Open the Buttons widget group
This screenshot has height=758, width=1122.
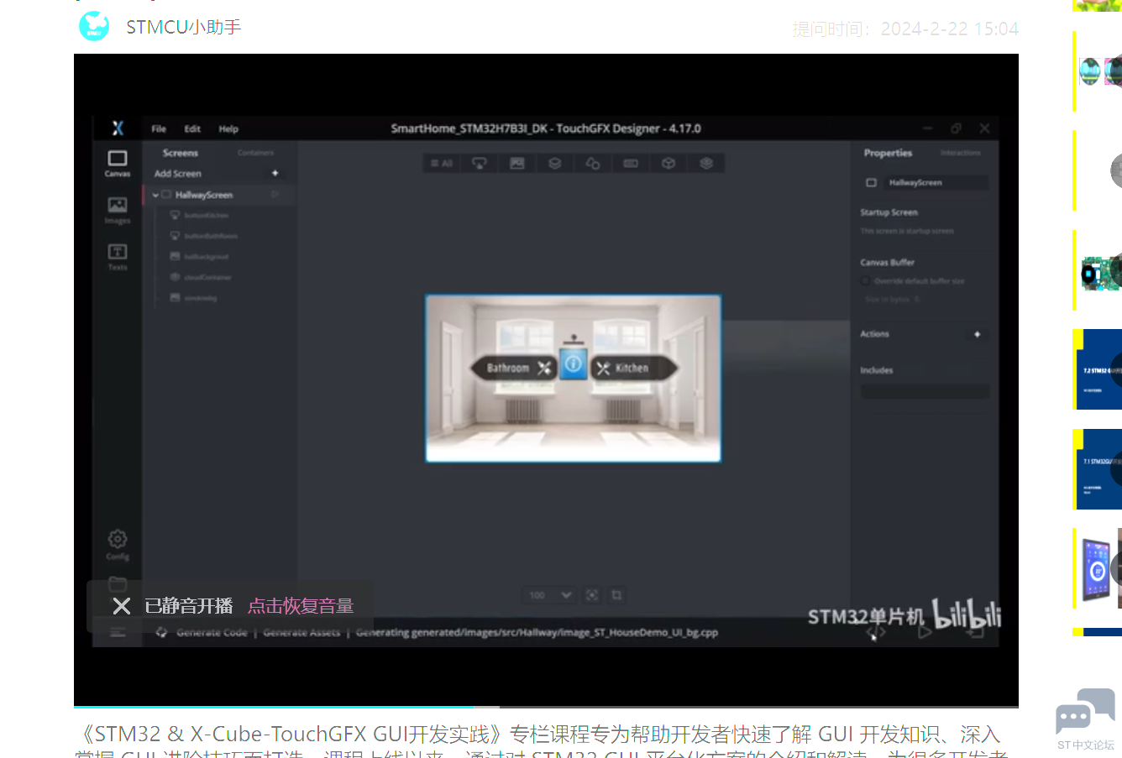click(480, 164)
